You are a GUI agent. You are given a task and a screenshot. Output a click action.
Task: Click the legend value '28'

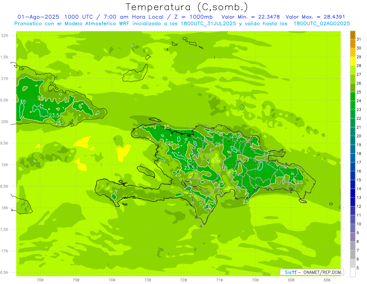pyautogui.click(x=359, y=66)
